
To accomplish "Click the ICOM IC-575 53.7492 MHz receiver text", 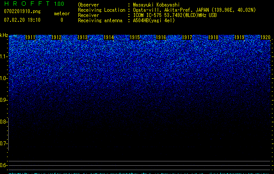I will coord(175,15).
